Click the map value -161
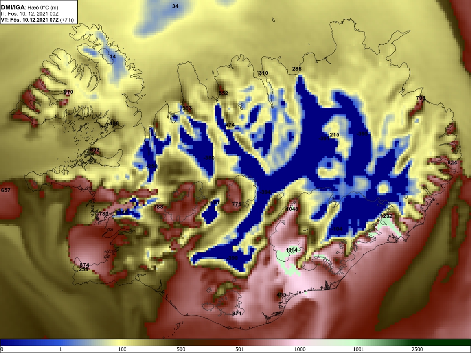Viewport: 471px width, 353px height. click(214, 203)
